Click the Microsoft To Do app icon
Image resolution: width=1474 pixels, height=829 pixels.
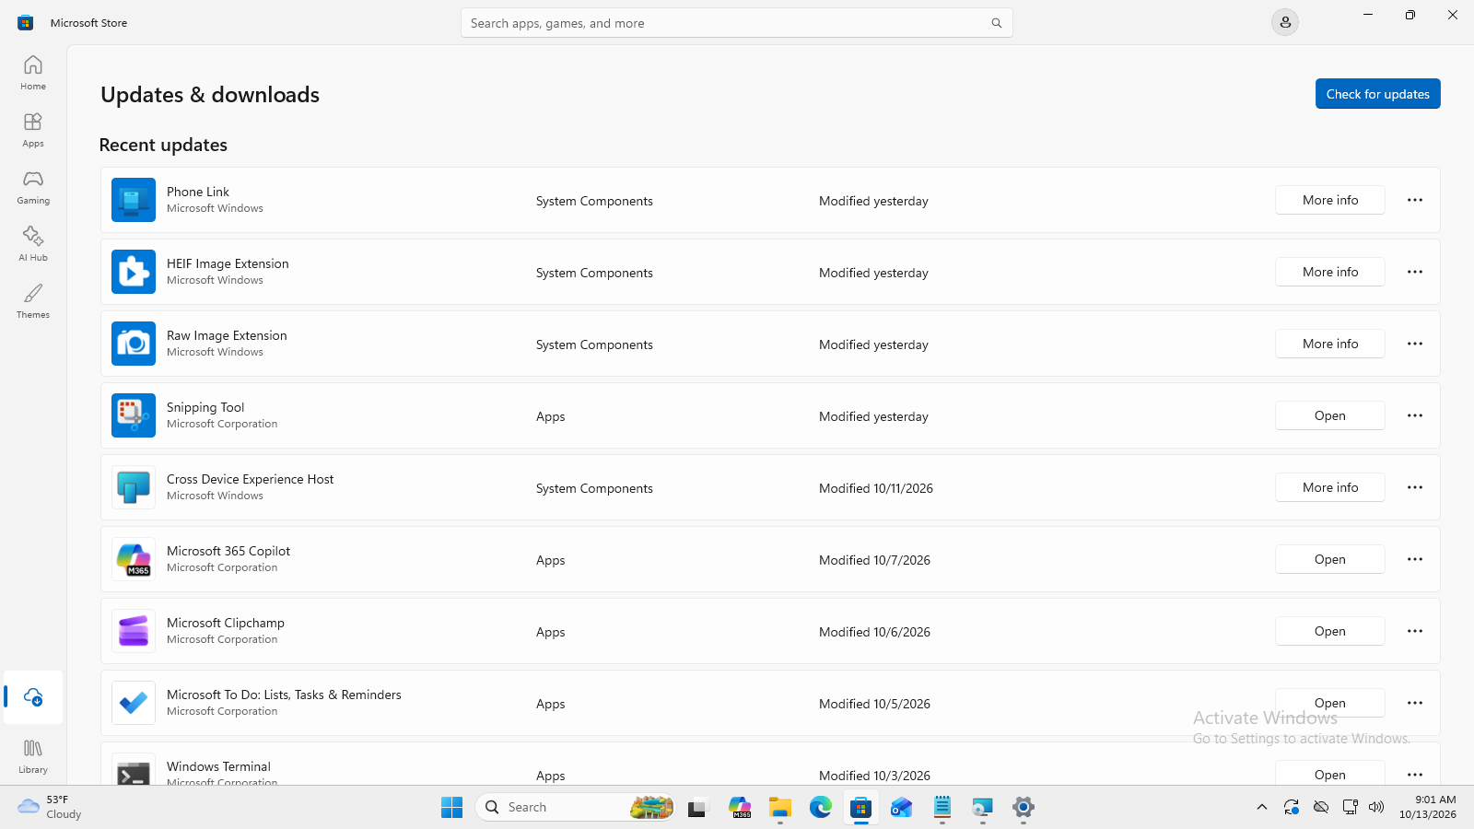click(134, 703)
